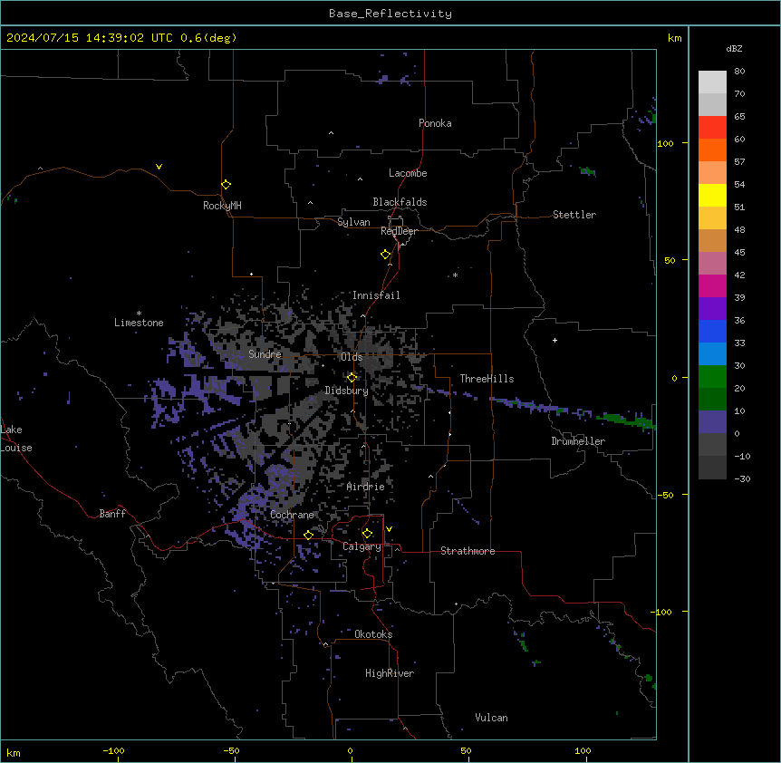Select the yellow diamond marker below Cochrane

pyautogui.click(x=308, y=535)
